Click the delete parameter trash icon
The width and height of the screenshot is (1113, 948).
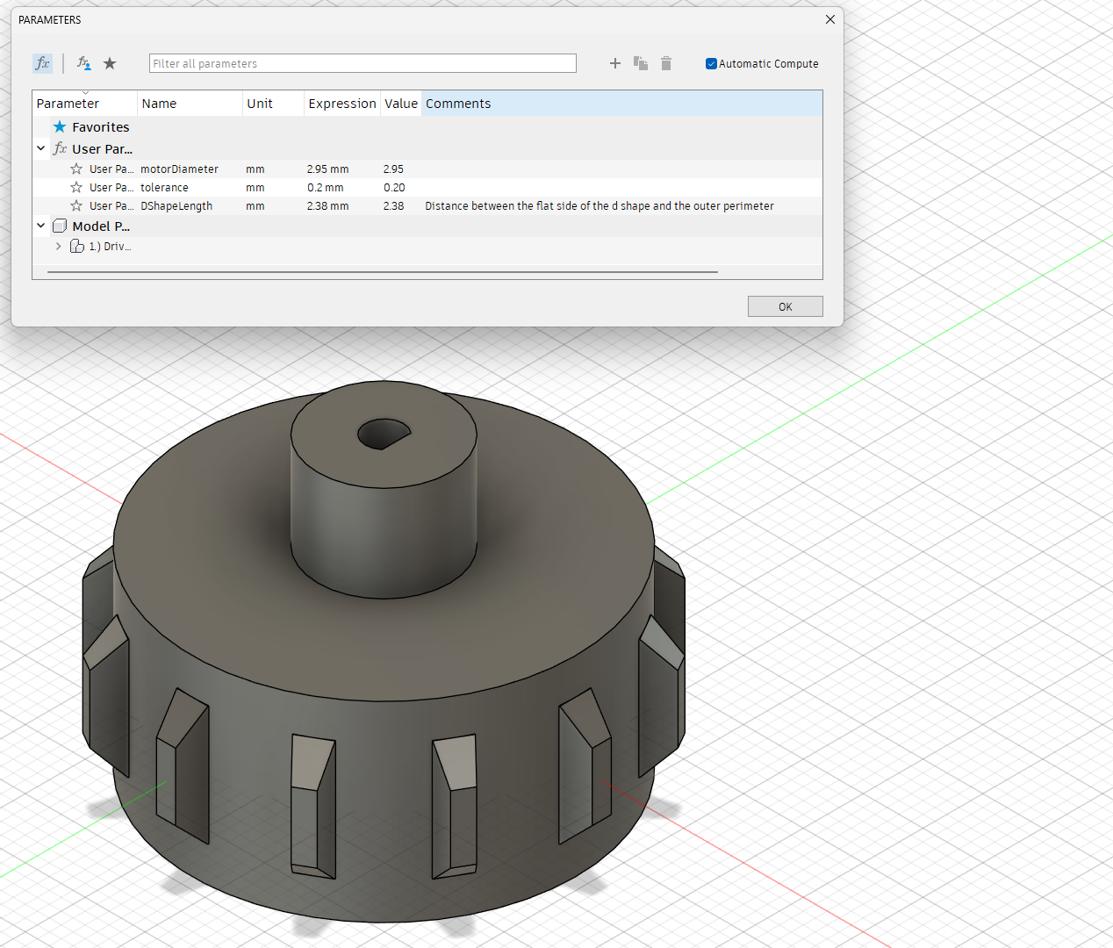point(665,63)
